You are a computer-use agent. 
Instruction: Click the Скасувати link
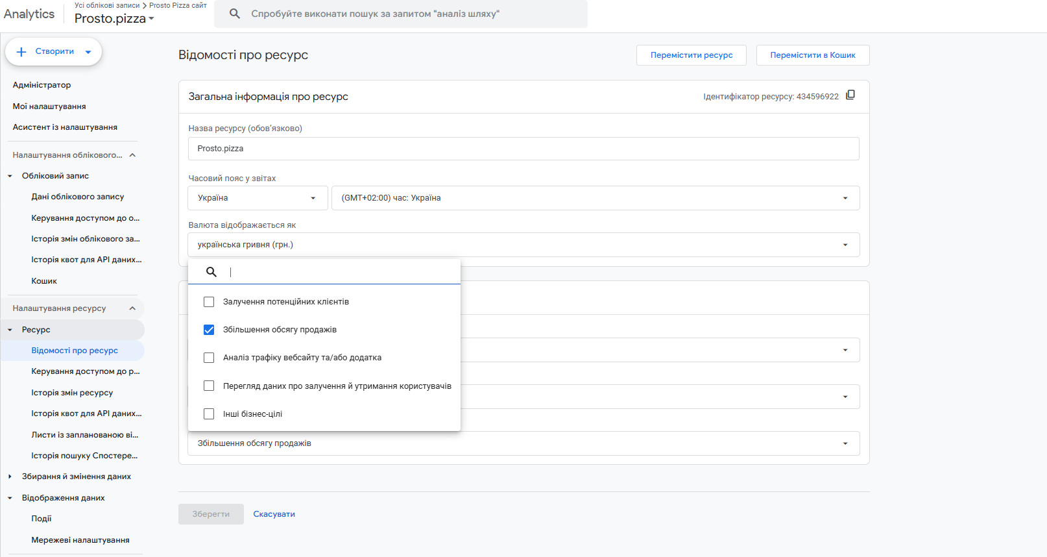point(274,514)
